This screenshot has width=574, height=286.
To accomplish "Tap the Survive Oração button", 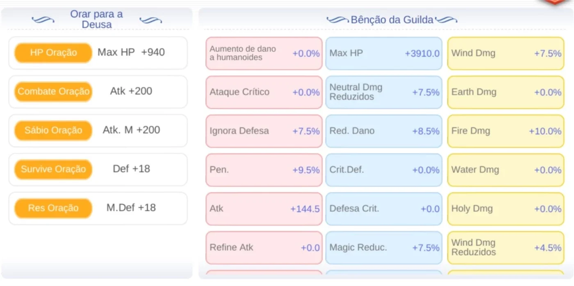I will [x=53, y=169].
